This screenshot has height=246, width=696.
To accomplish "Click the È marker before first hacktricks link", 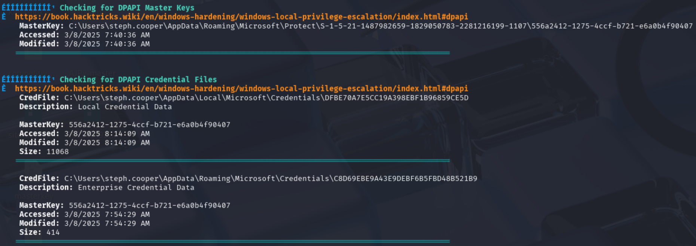I will click(4, 16).
